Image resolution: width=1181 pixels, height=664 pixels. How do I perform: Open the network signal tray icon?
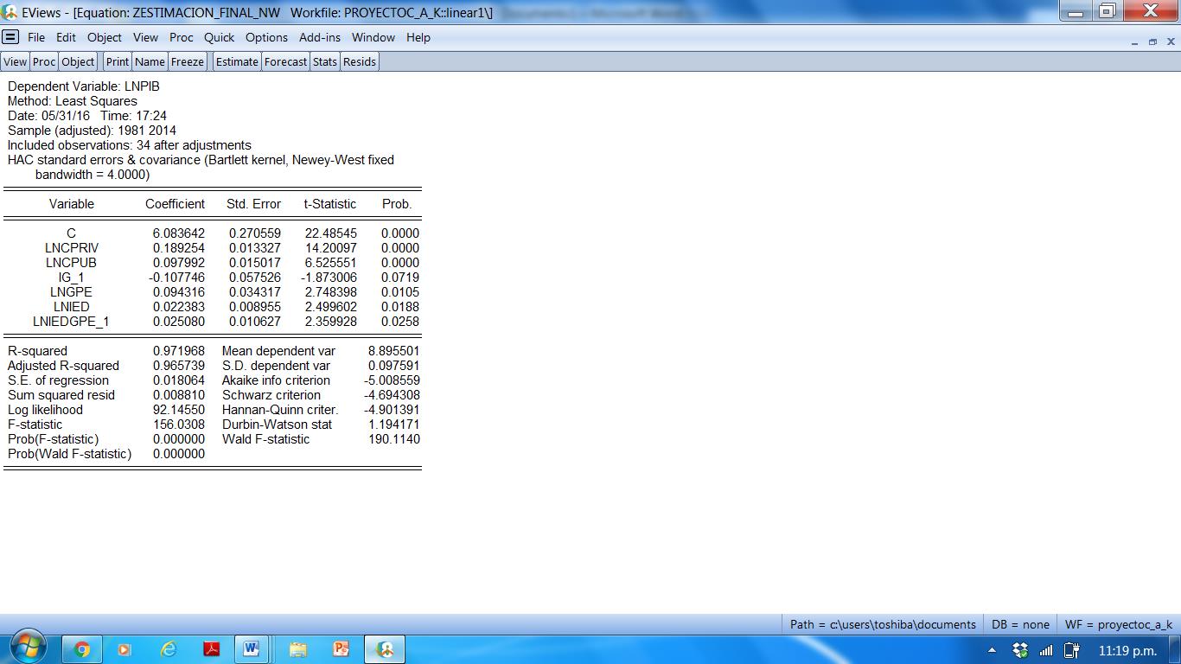click(x=1046, y=650)
